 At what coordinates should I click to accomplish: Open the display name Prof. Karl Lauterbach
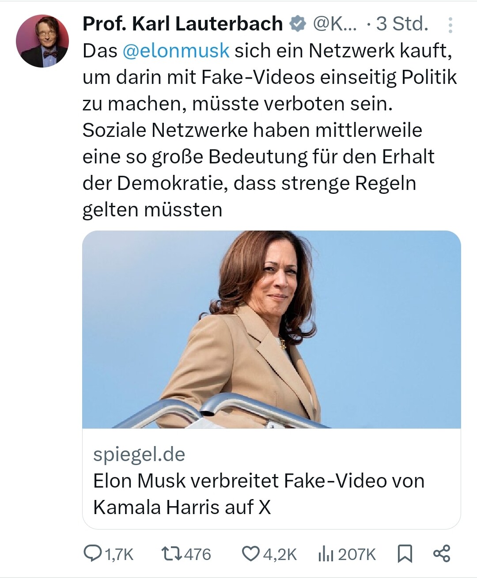tap(182, 24)
